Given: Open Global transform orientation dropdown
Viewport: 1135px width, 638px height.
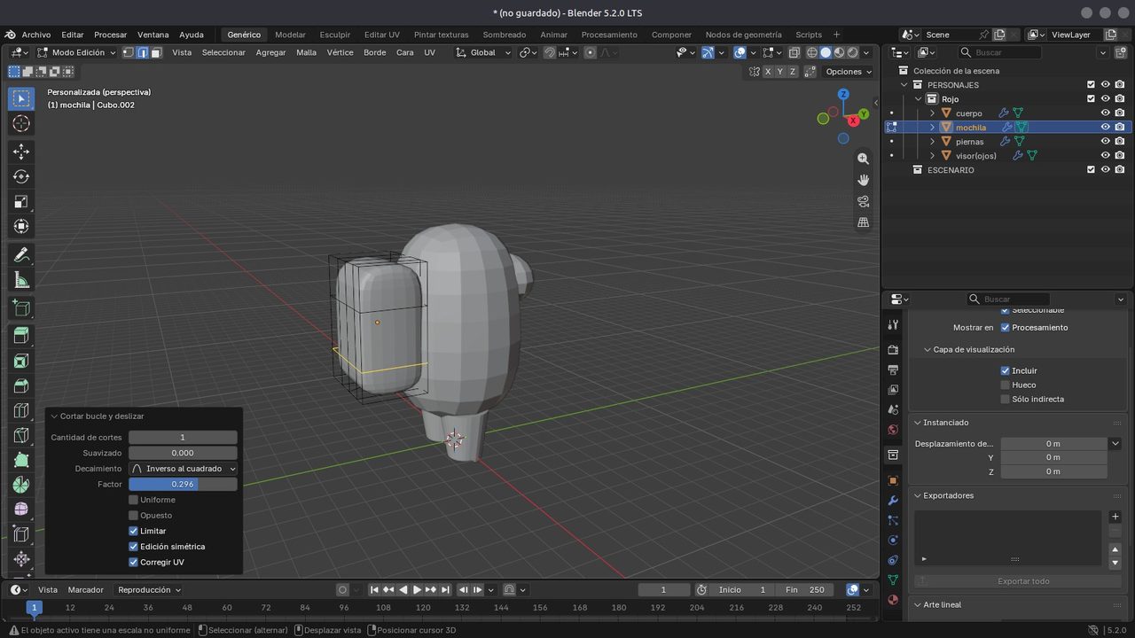Looking at the screenshot, I should coord(483,52).
